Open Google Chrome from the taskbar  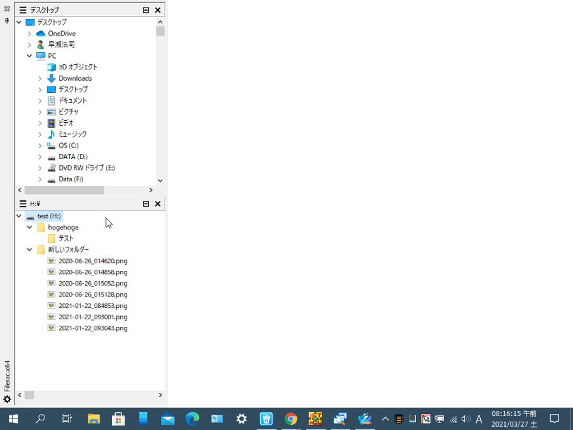click(291, 419)
